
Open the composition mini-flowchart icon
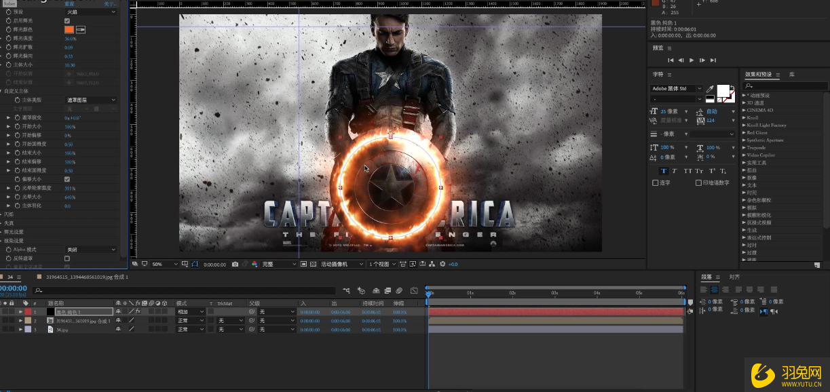pyautogui.click(x=347, y=290)
